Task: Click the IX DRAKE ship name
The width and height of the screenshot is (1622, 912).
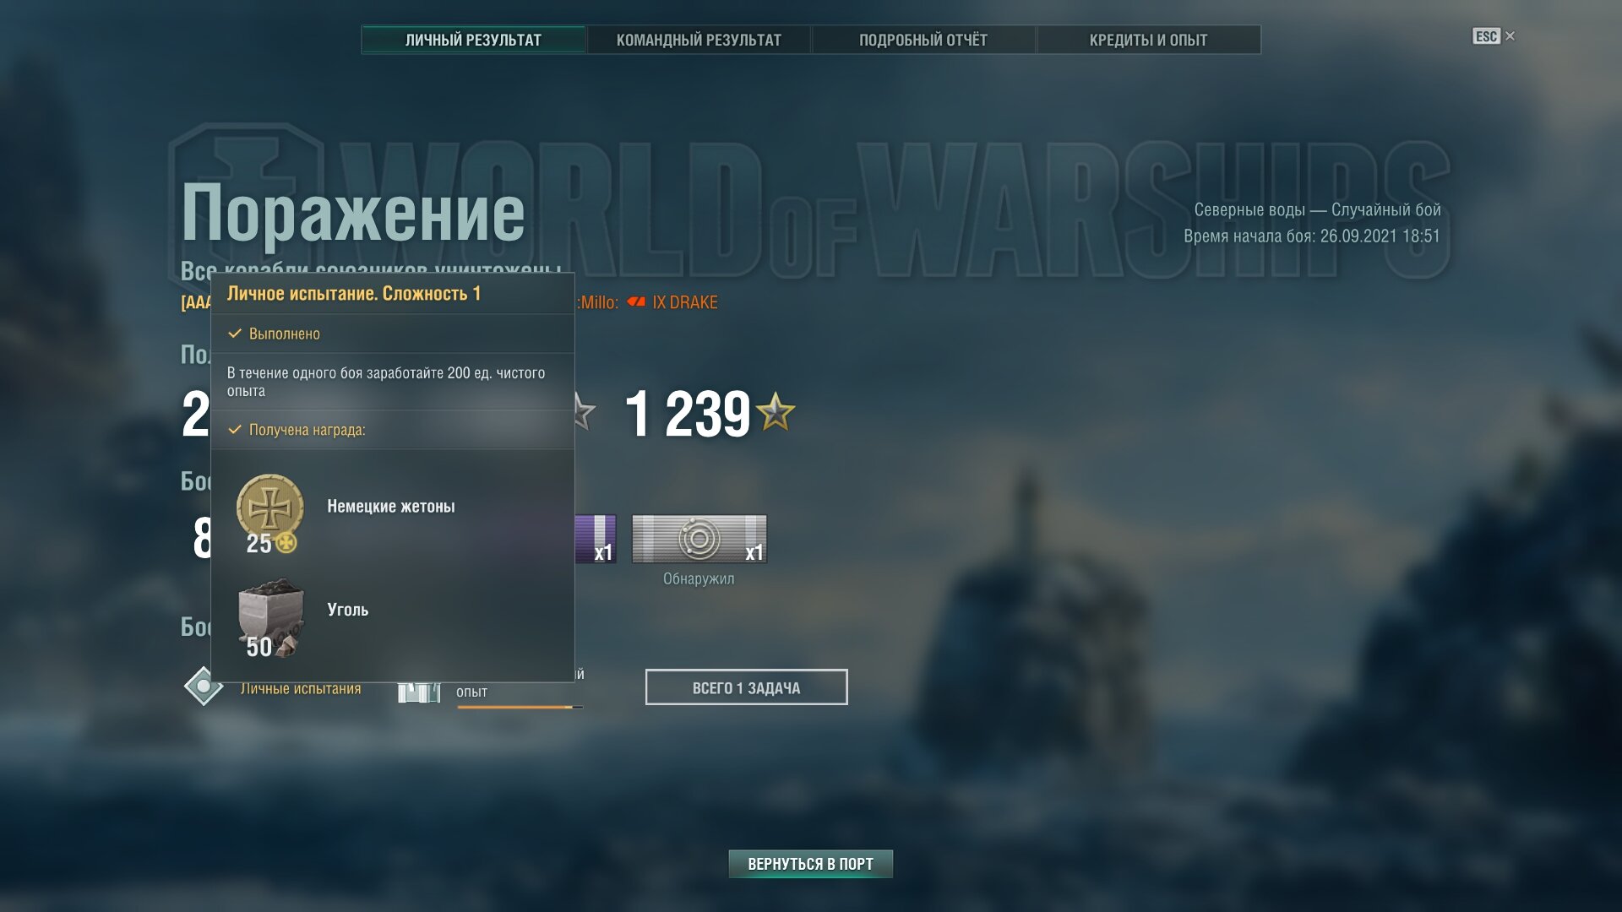Action: coord(685,302)
